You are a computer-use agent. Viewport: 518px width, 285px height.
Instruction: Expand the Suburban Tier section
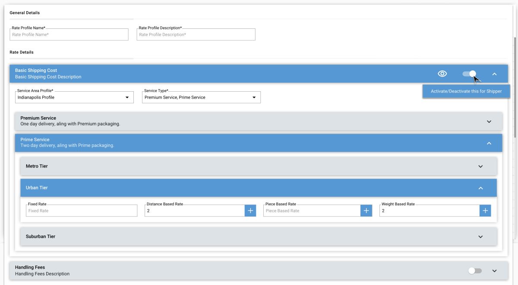(x=480, y=236)
